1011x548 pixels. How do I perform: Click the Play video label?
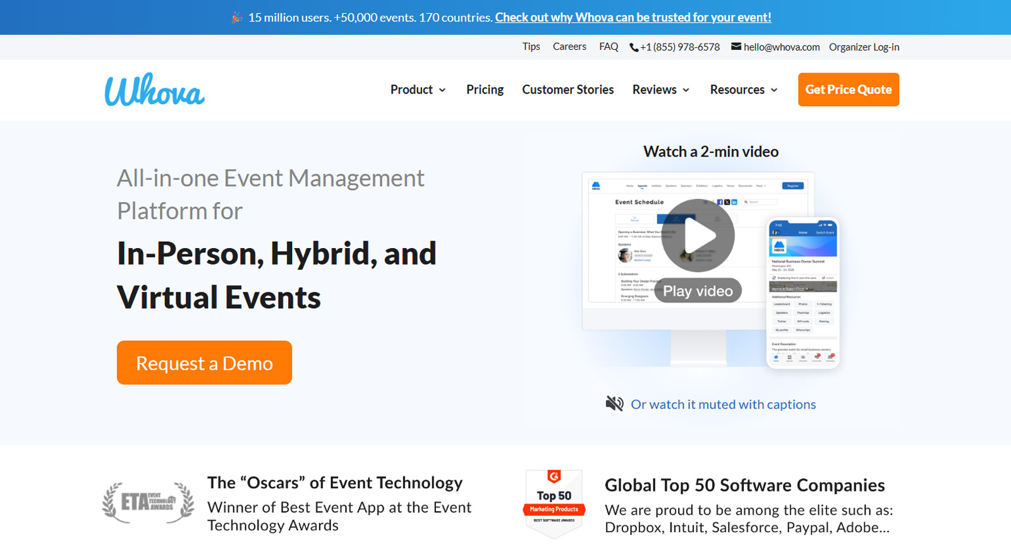pos(698,291)
